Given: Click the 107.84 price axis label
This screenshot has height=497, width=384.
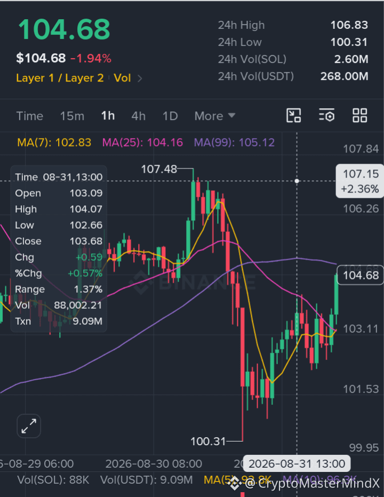Looking at the screenshot, I should coord(361,149).
